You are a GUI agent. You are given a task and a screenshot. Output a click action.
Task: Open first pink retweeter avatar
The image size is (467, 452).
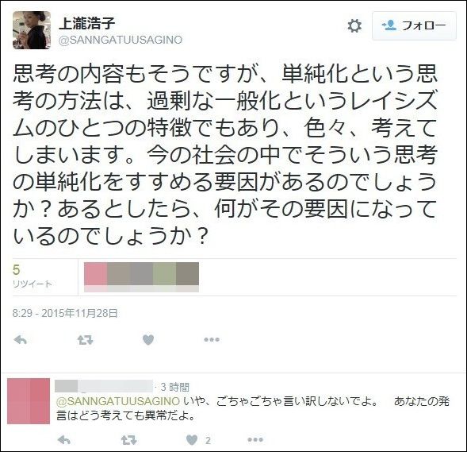pos(96,277)
